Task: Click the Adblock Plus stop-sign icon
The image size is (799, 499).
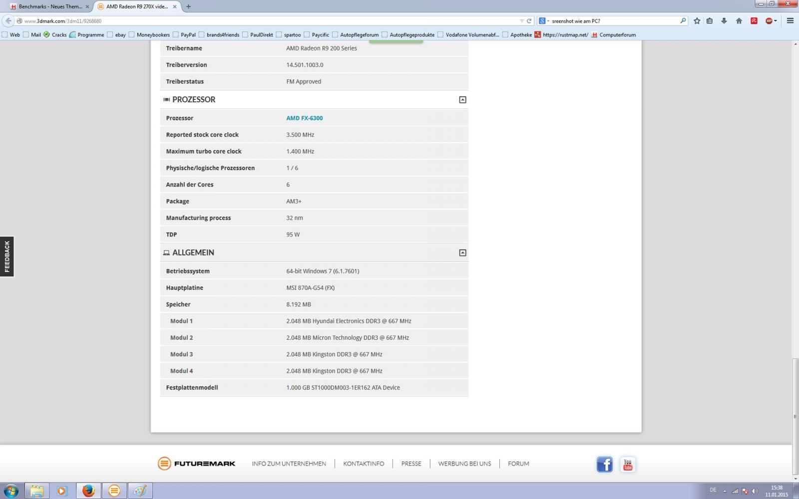Action: [x=769, y=21]
